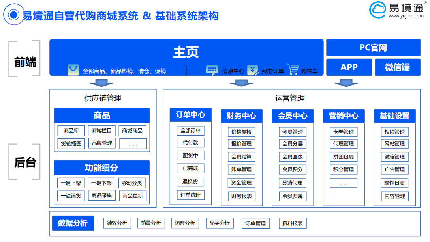This screenshot has width=430, height=242.
Task: Click the my orders yen icon
Action: click(x=253, y=70)
